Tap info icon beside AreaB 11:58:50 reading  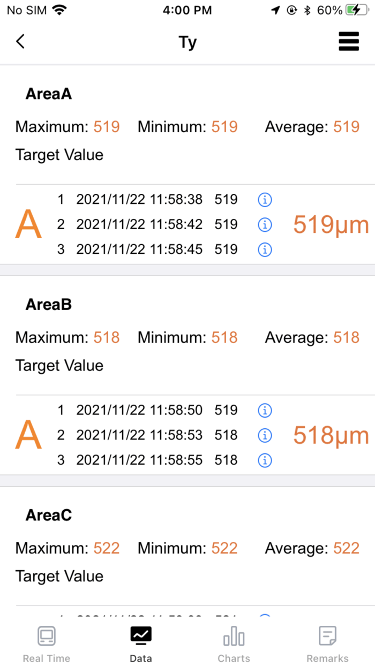coord(264,410)
